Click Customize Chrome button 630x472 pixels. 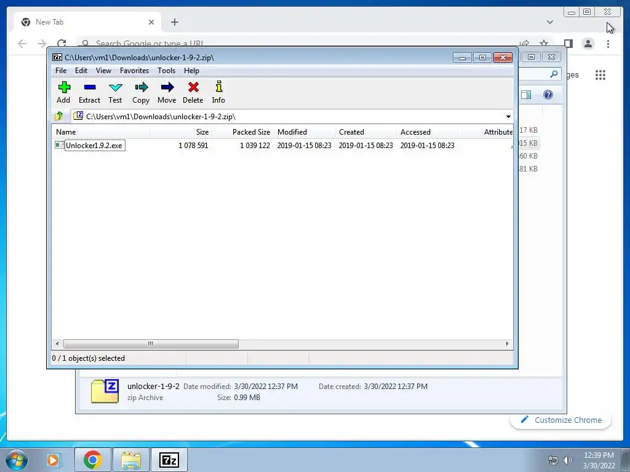point(561,420)
